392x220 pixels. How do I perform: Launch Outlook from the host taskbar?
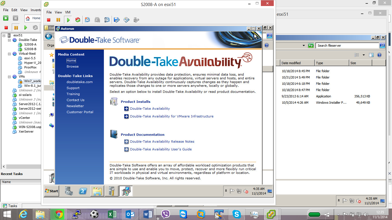(130, 214)
